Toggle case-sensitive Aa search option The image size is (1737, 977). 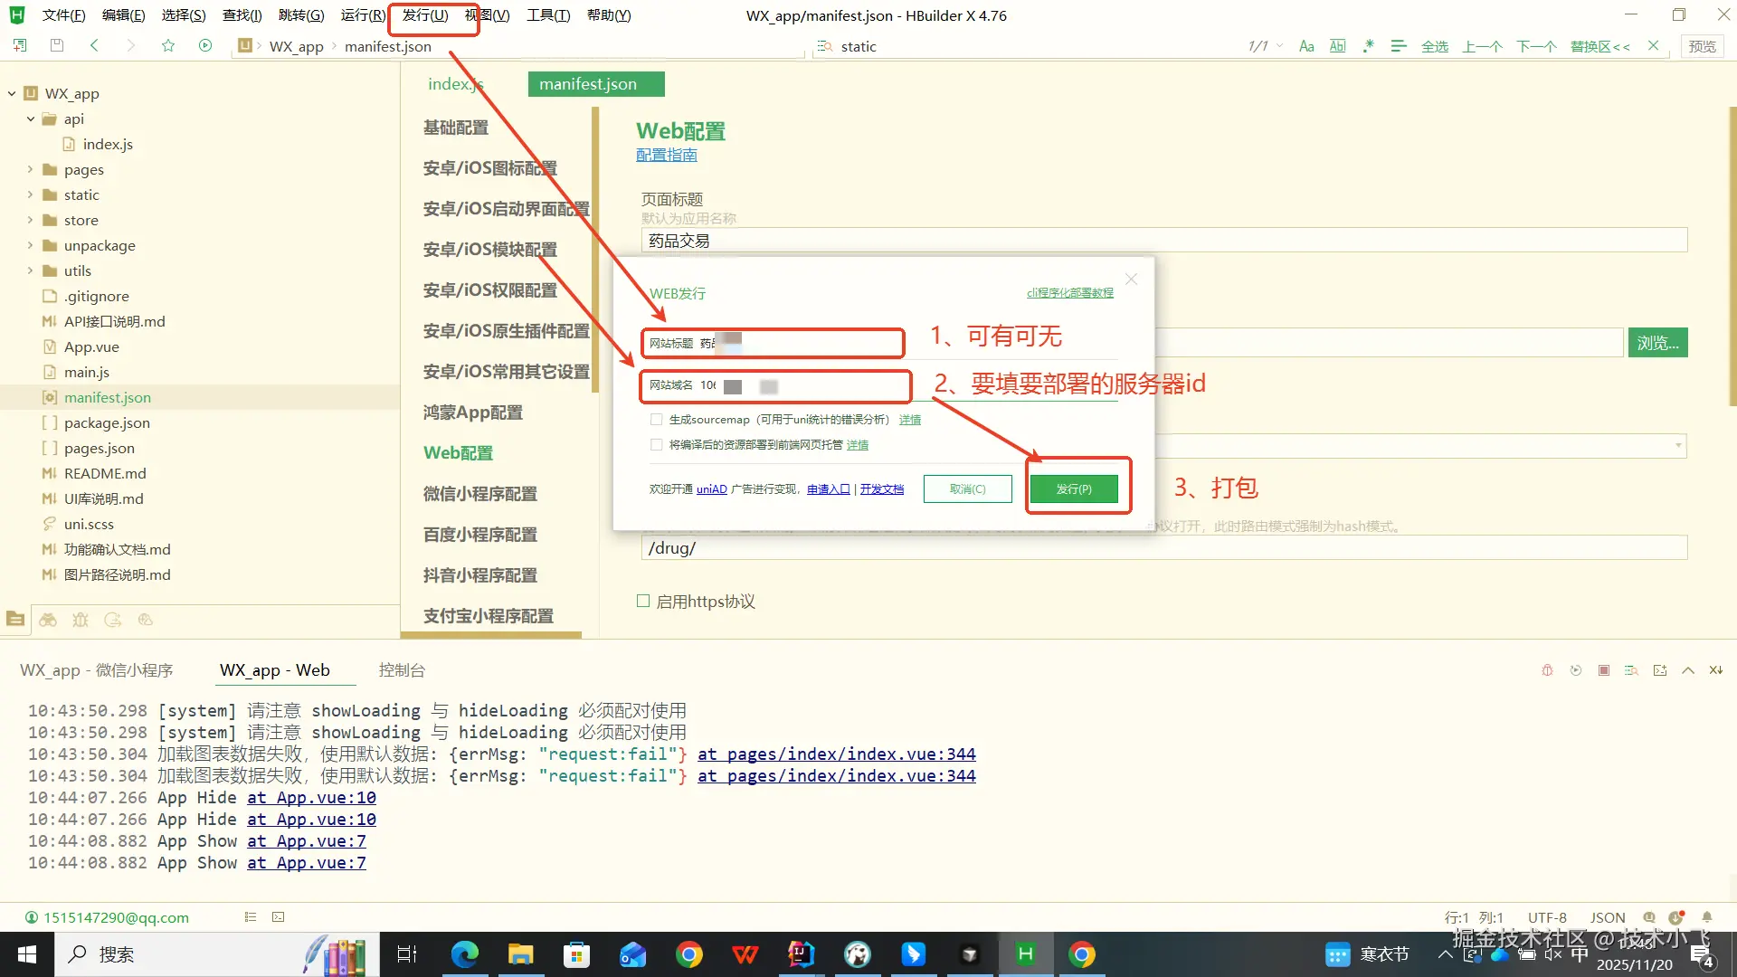[1306, 46]
